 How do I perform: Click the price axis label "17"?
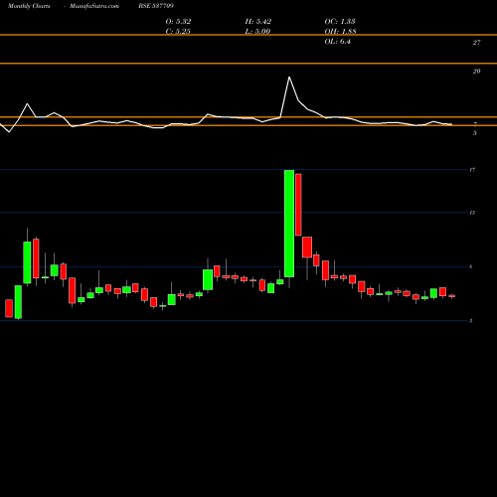pos(472,170)
